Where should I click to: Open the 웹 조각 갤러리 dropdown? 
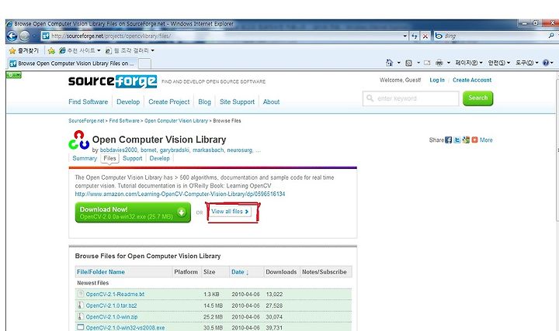(x=130, y=50)
